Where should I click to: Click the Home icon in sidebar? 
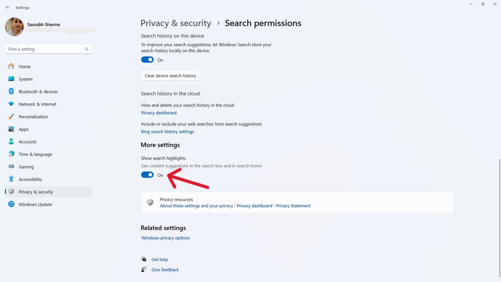click(x=11, y=67)
